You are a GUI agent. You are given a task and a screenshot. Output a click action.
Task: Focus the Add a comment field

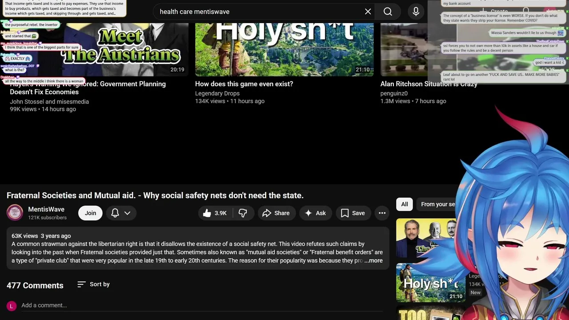(201, 305)
